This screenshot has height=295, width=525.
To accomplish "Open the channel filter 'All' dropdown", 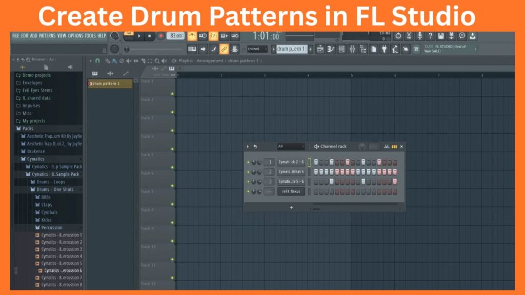I will (291, 146).
